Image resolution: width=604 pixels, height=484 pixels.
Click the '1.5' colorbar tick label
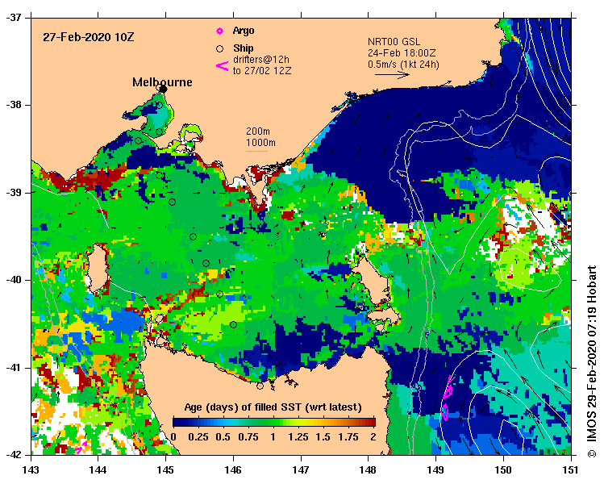(323, 437)
